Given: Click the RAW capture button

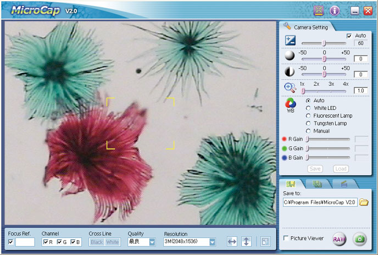Looking at the screenshot, I should [x=339, y=239].
